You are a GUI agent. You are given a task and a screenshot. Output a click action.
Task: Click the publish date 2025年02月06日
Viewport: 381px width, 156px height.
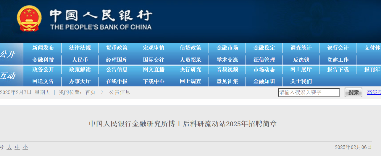pos(353,147)
